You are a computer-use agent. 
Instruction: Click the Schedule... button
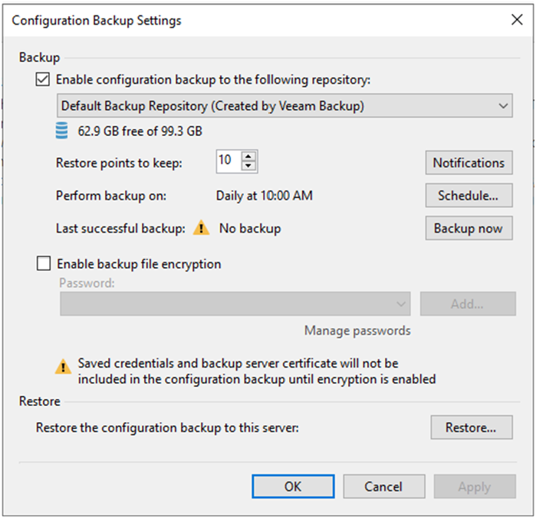[x=469, y=196]
